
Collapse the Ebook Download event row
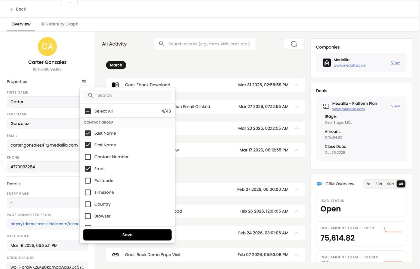[297, 85]
